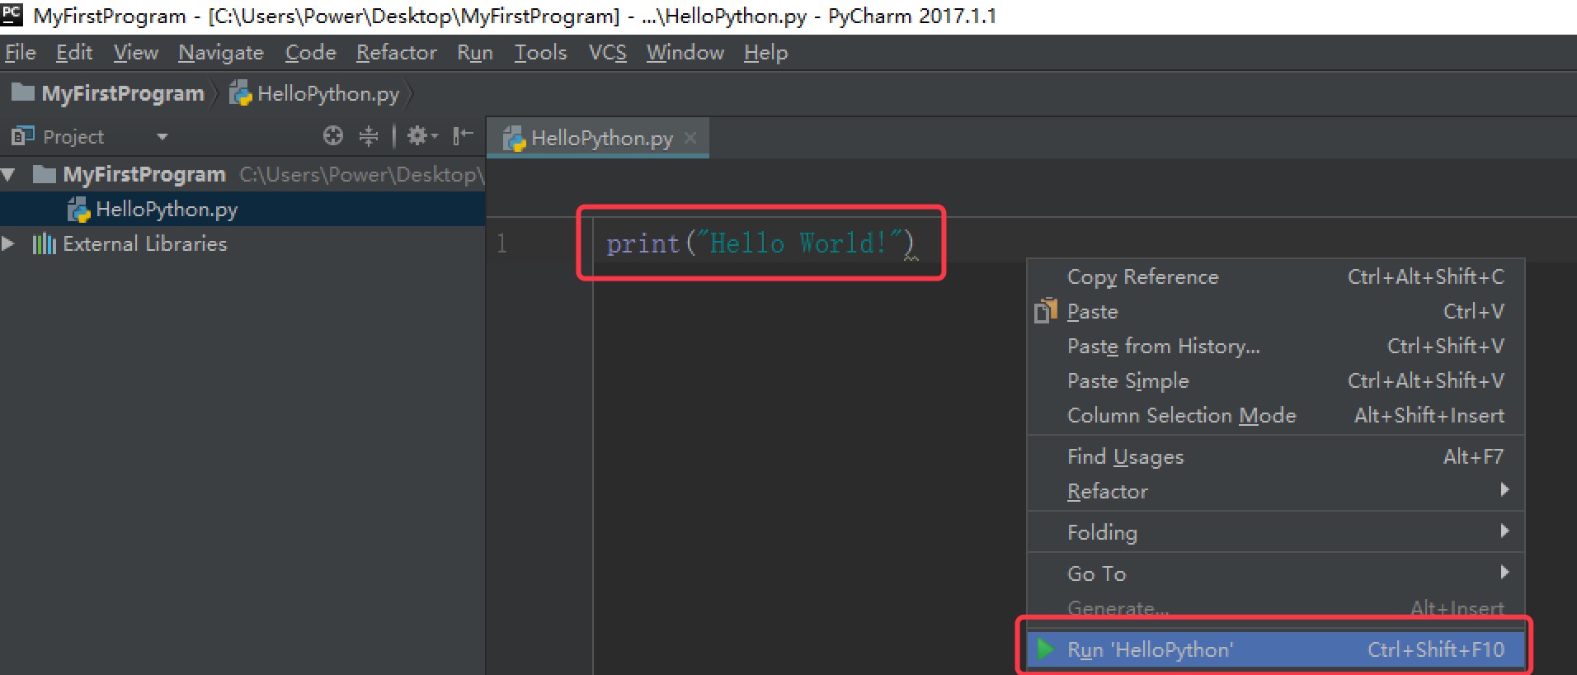This screenshot has width=1577, height=675.
Task: Collapse the MyFirstProgram tree node
Action: [x=9, y=175]
